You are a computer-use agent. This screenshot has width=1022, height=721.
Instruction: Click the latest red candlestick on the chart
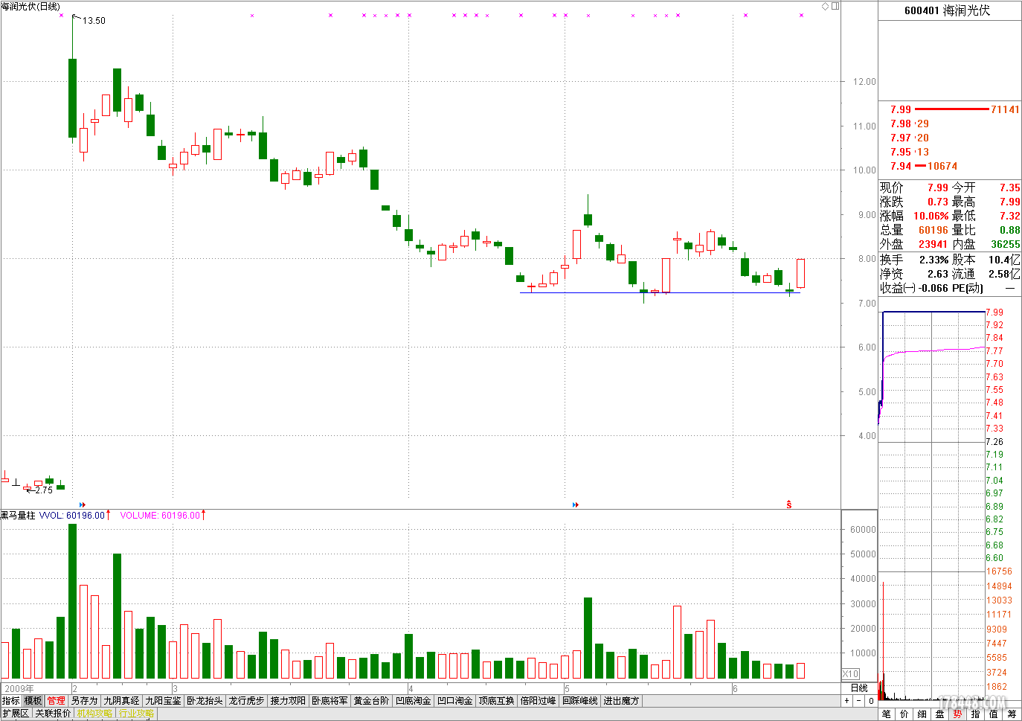(x=800, y=273)
